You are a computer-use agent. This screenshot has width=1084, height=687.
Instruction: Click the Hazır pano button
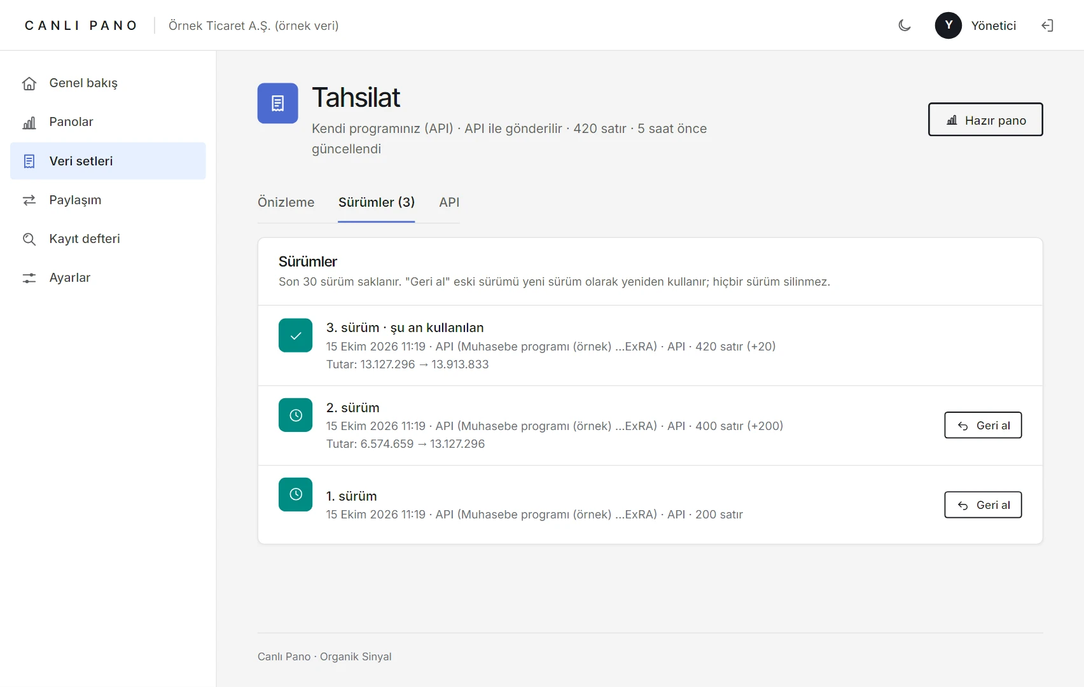tap(985, 120)
